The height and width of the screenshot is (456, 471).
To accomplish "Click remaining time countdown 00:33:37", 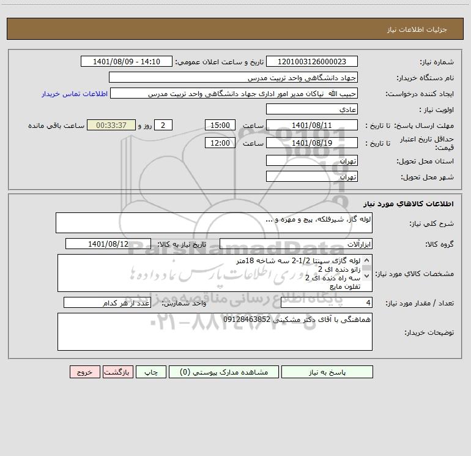I will 111,125.
